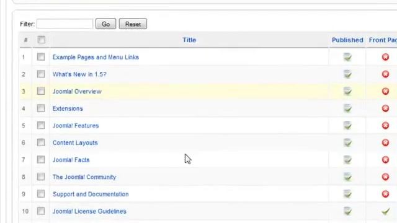Open What's New in 1.5? article
This screenshot has width=397, height=223.
pos(79,74)
